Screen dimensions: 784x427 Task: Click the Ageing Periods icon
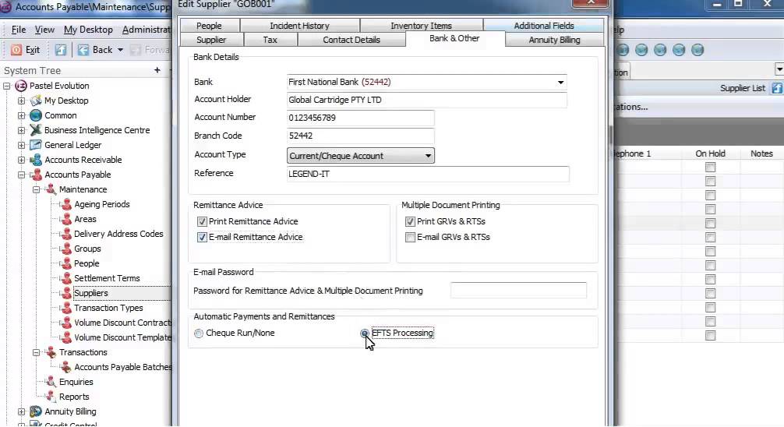pos(65,204)
